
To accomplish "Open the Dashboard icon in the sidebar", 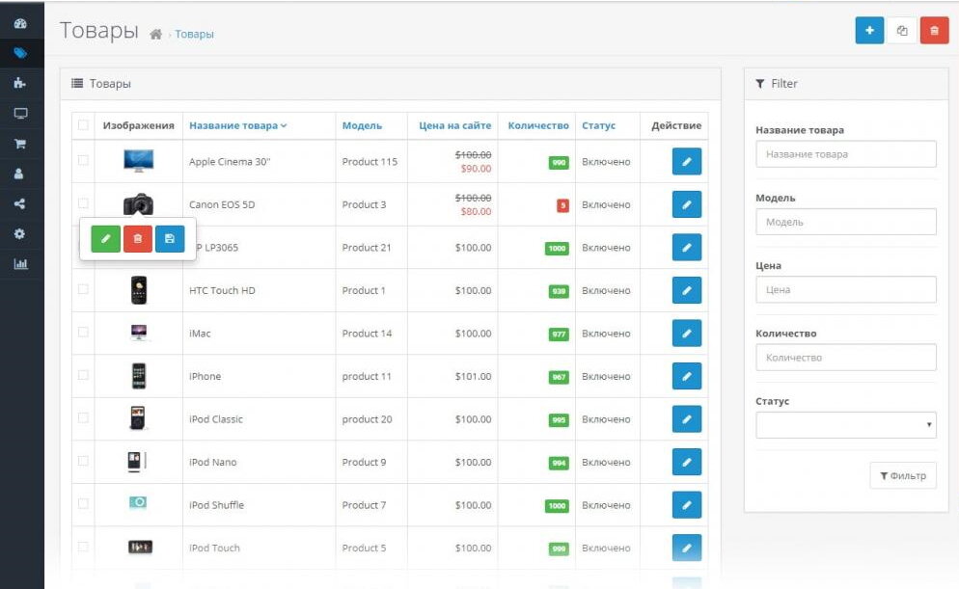I will [19, 24].
